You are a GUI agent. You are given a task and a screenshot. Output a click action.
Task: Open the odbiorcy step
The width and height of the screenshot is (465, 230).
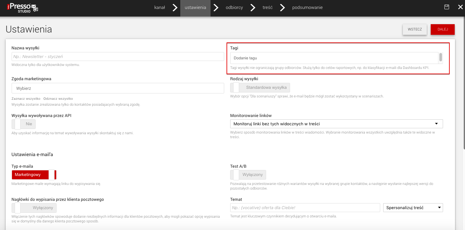point(234,8)
